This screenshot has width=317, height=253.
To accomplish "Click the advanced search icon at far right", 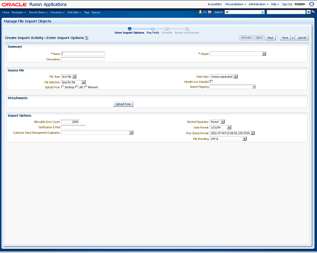I will coord(314,12).
